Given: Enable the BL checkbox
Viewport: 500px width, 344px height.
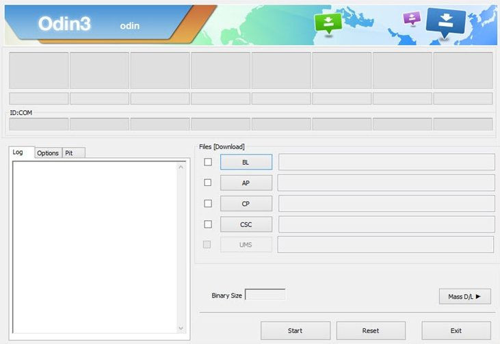Looking at the screenshot, I should [x=208, y=162].
